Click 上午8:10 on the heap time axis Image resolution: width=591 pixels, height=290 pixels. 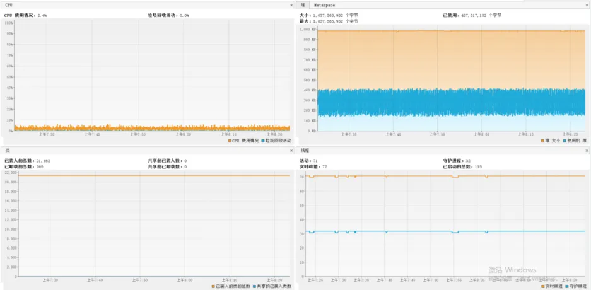pos(526,134)
